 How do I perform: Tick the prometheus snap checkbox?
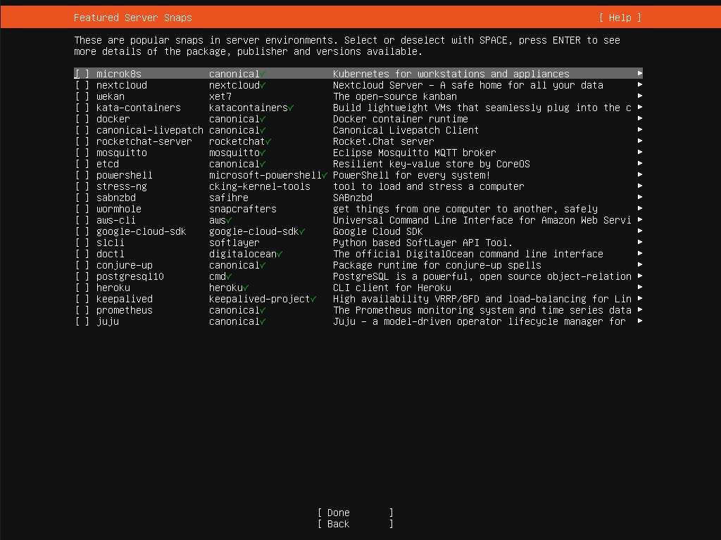tap(82, 310)
